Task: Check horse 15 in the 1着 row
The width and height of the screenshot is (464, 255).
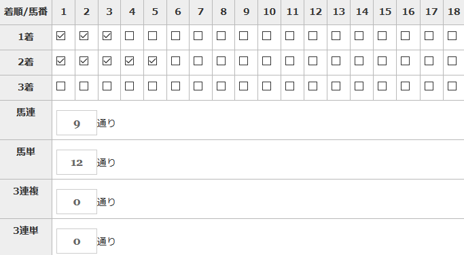Action: pos(382,36)
